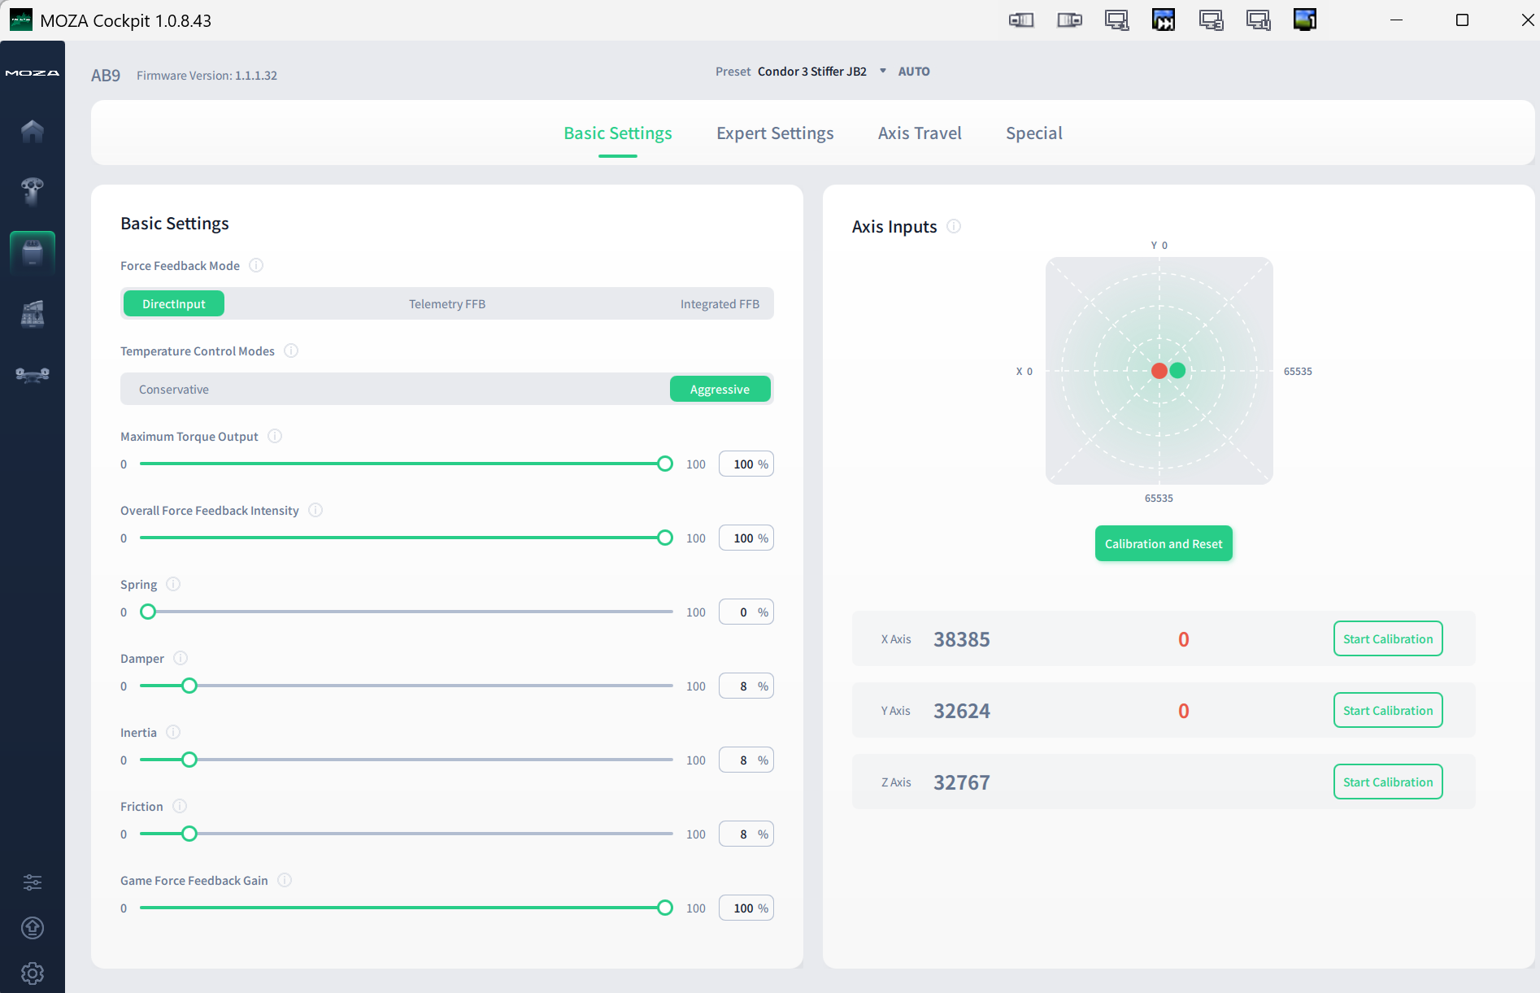This screenshot has height=993, width=1540.
Task: Open the Preset dropdown arrow
Action: point(883,71)
